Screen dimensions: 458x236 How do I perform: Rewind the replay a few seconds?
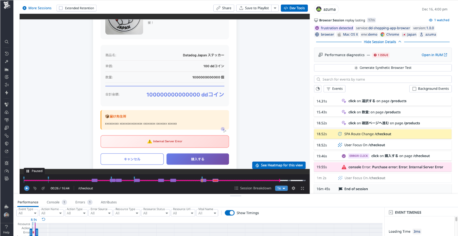[35, 188]
